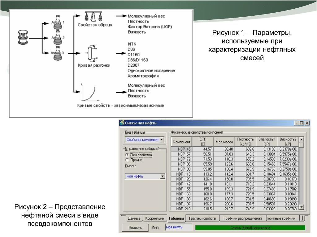This screenshot has height=237, width=317.
Task: Minimize the Смесь: моя нефть window
Action: (297, 123)
